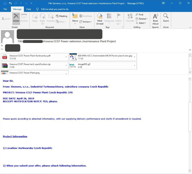Click the Archive icon in ribbon
The width and height of the screenshot is (192, 174).
click(24, 16)
